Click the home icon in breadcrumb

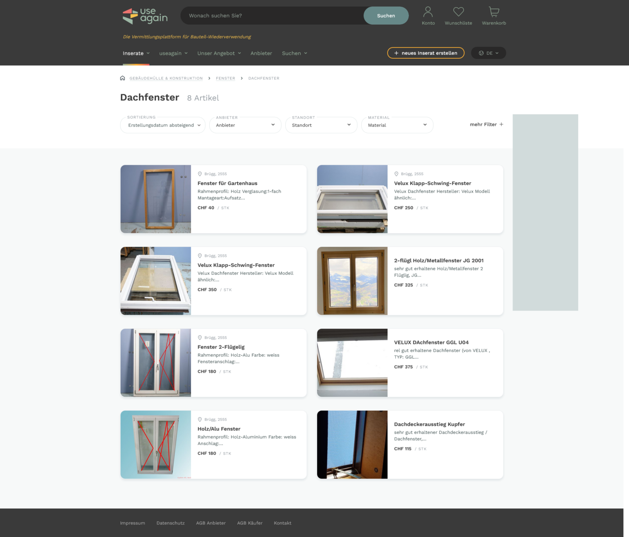click(x=123, y=78)
